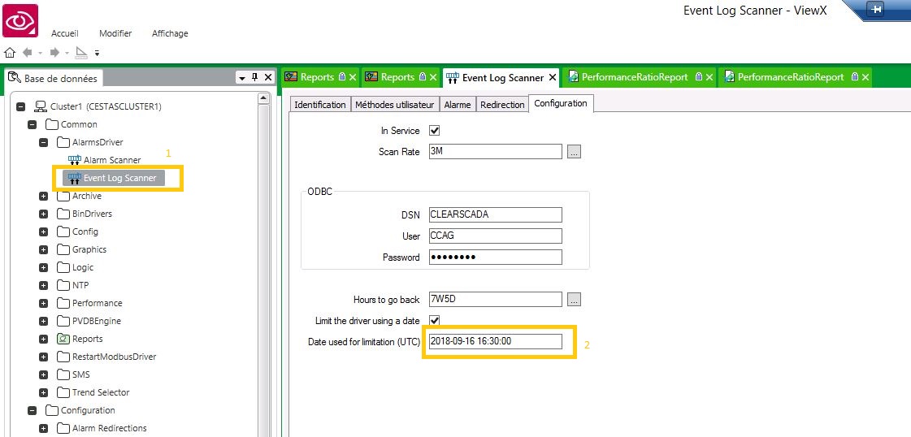Screen dimensions: 911x437
Task: Uncheck Limit the driver using a date
Action: [434, 321]
